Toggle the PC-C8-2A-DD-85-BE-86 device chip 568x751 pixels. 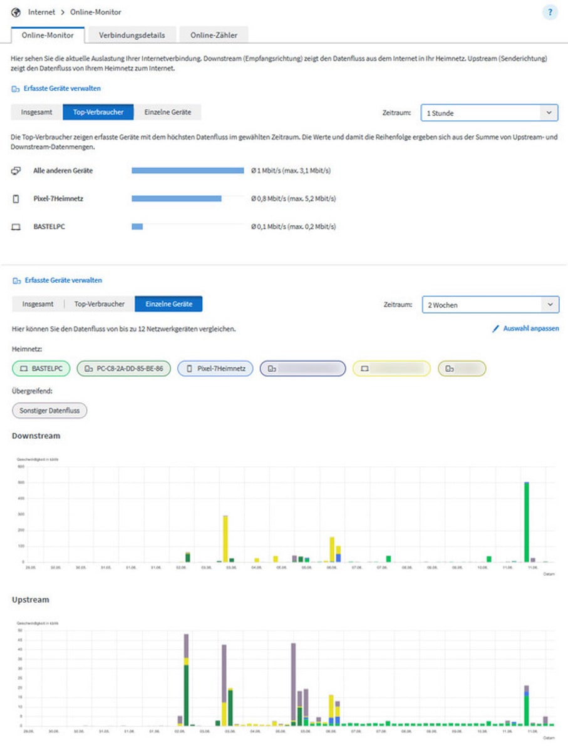124,369
